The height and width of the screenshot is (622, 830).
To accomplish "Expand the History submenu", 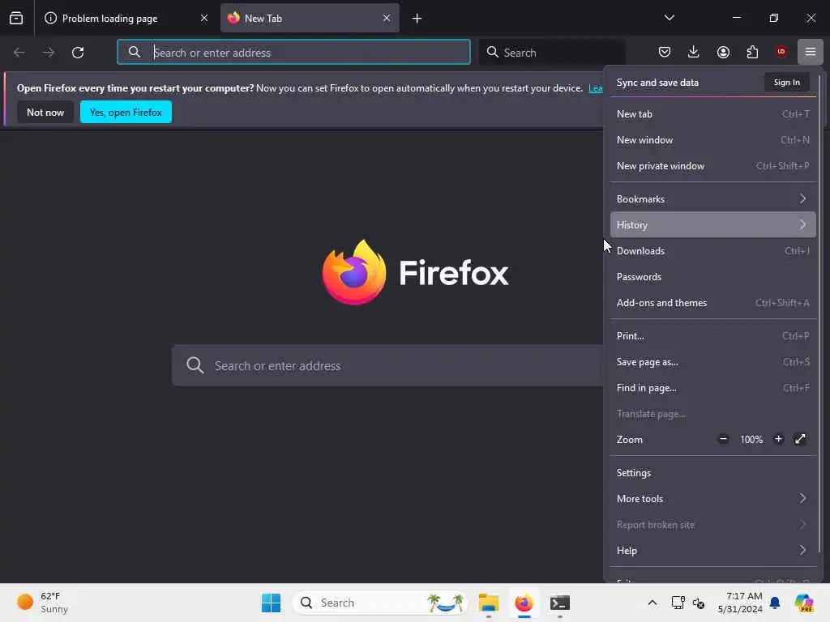I will click(712, 225).
